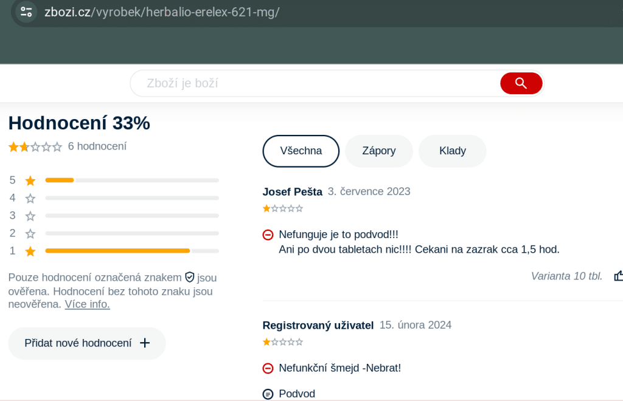
Task: Click "Přidat nové hodnocení" button
Action: tap(87, 343)
